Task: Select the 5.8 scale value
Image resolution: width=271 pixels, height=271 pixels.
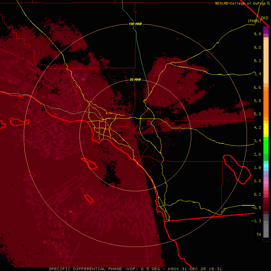Action: pos(257,101)
